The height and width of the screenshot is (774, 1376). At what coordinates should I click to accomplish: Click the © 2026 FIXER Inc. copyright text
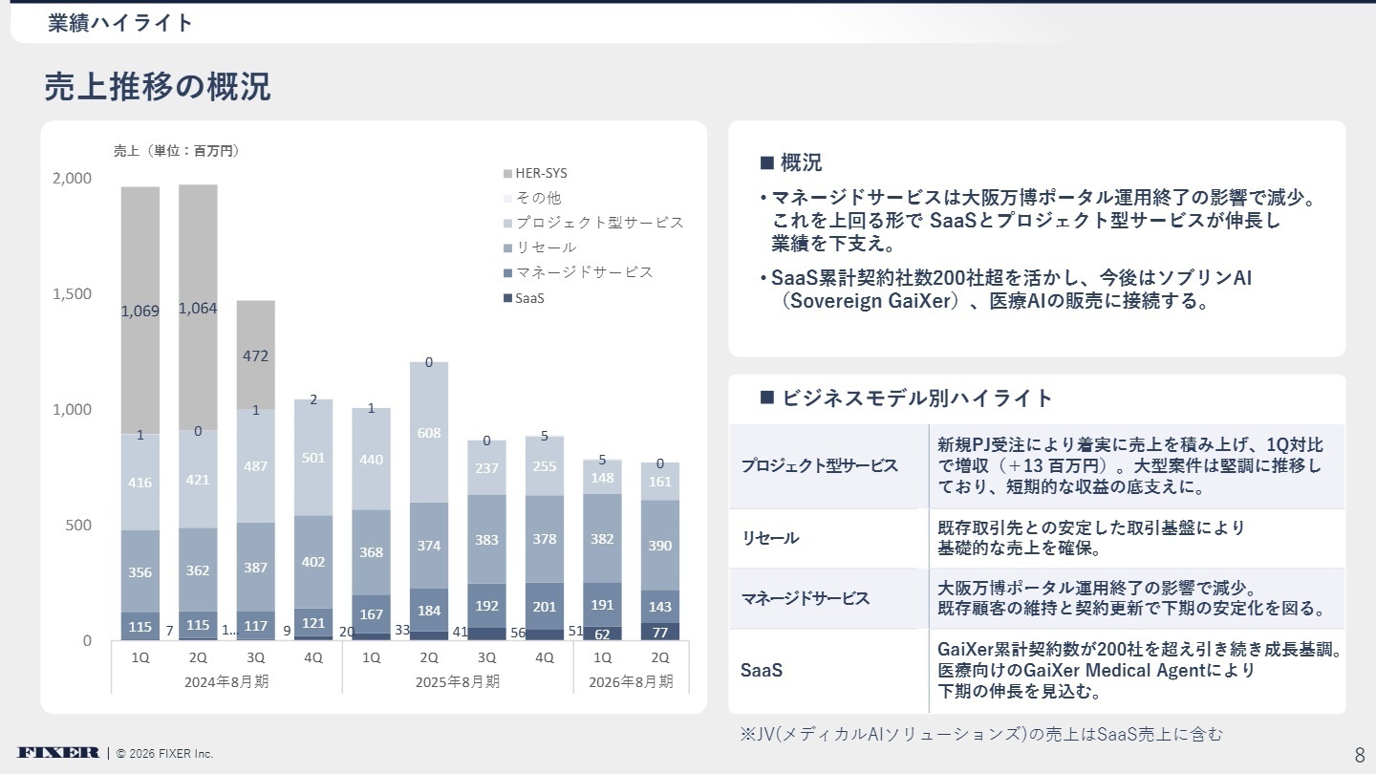[165, 754]
